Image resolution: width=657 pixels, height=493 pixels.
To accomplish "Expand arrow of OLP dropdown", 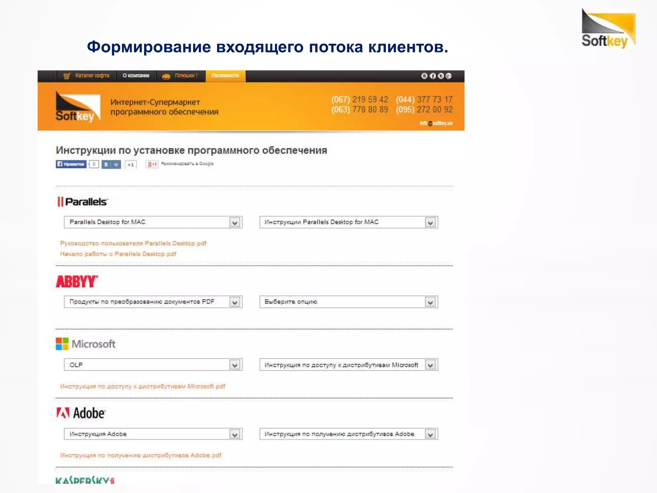I will click(235, 365).
